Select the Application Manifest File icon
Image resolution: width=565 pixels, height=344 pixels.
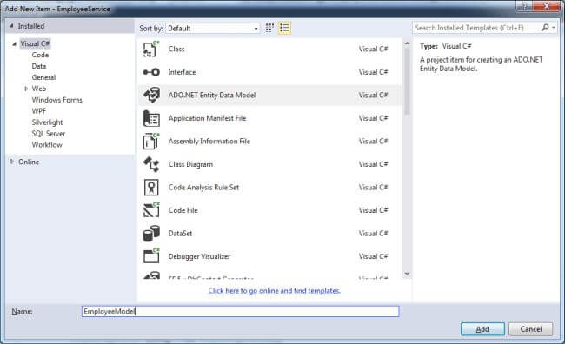tap(151, 118)
